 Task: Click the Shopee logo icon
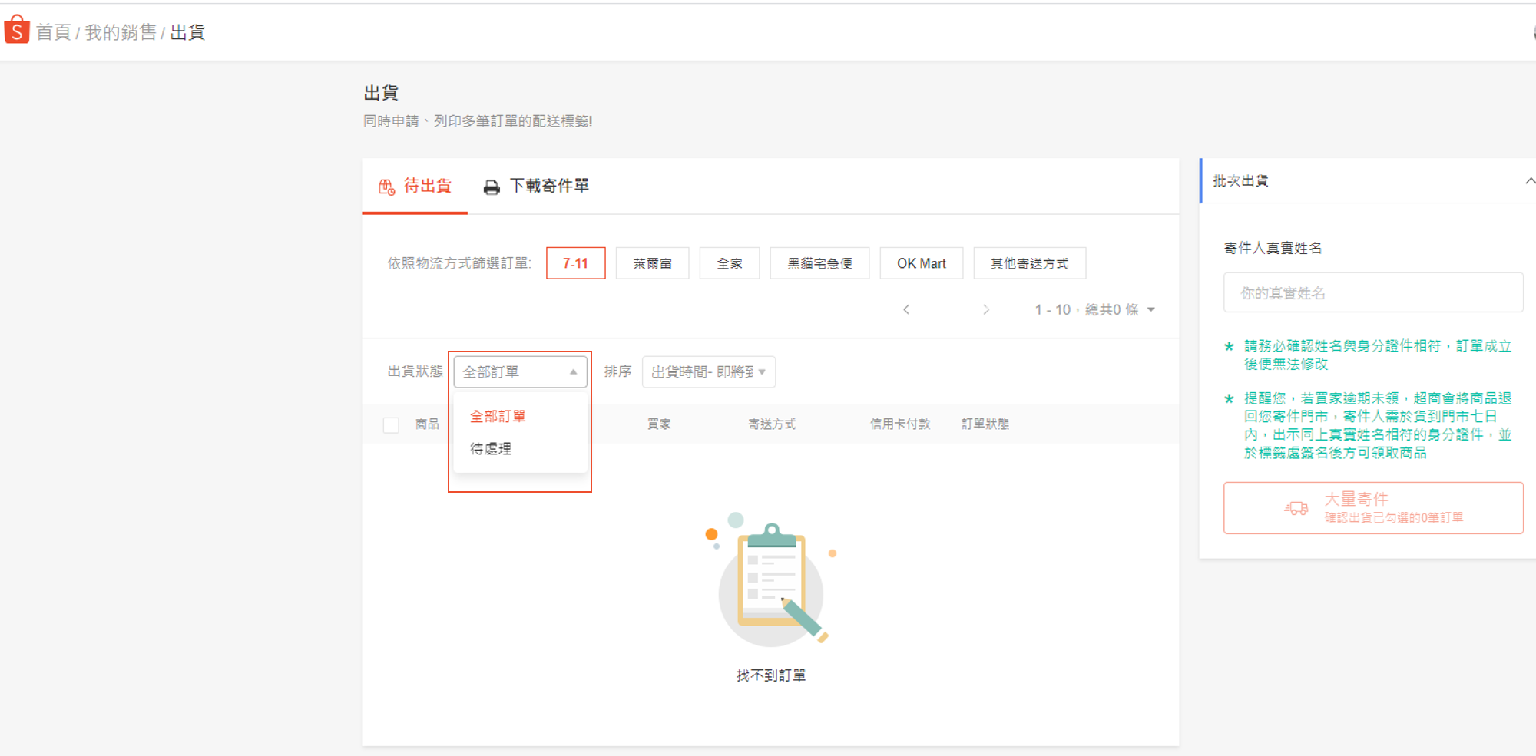tap(17, 30)
